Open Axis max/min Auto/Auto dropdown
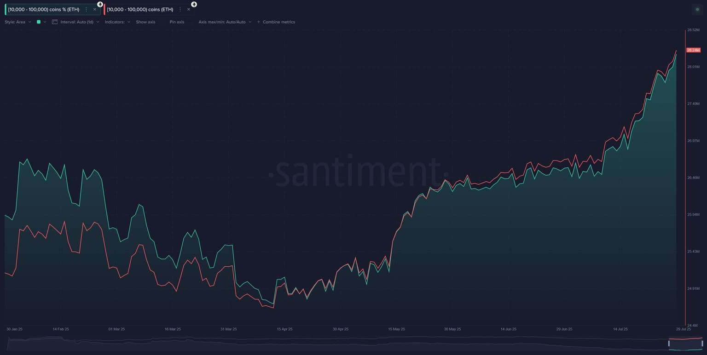The image size is (707, 355). (x=225, y=22)
